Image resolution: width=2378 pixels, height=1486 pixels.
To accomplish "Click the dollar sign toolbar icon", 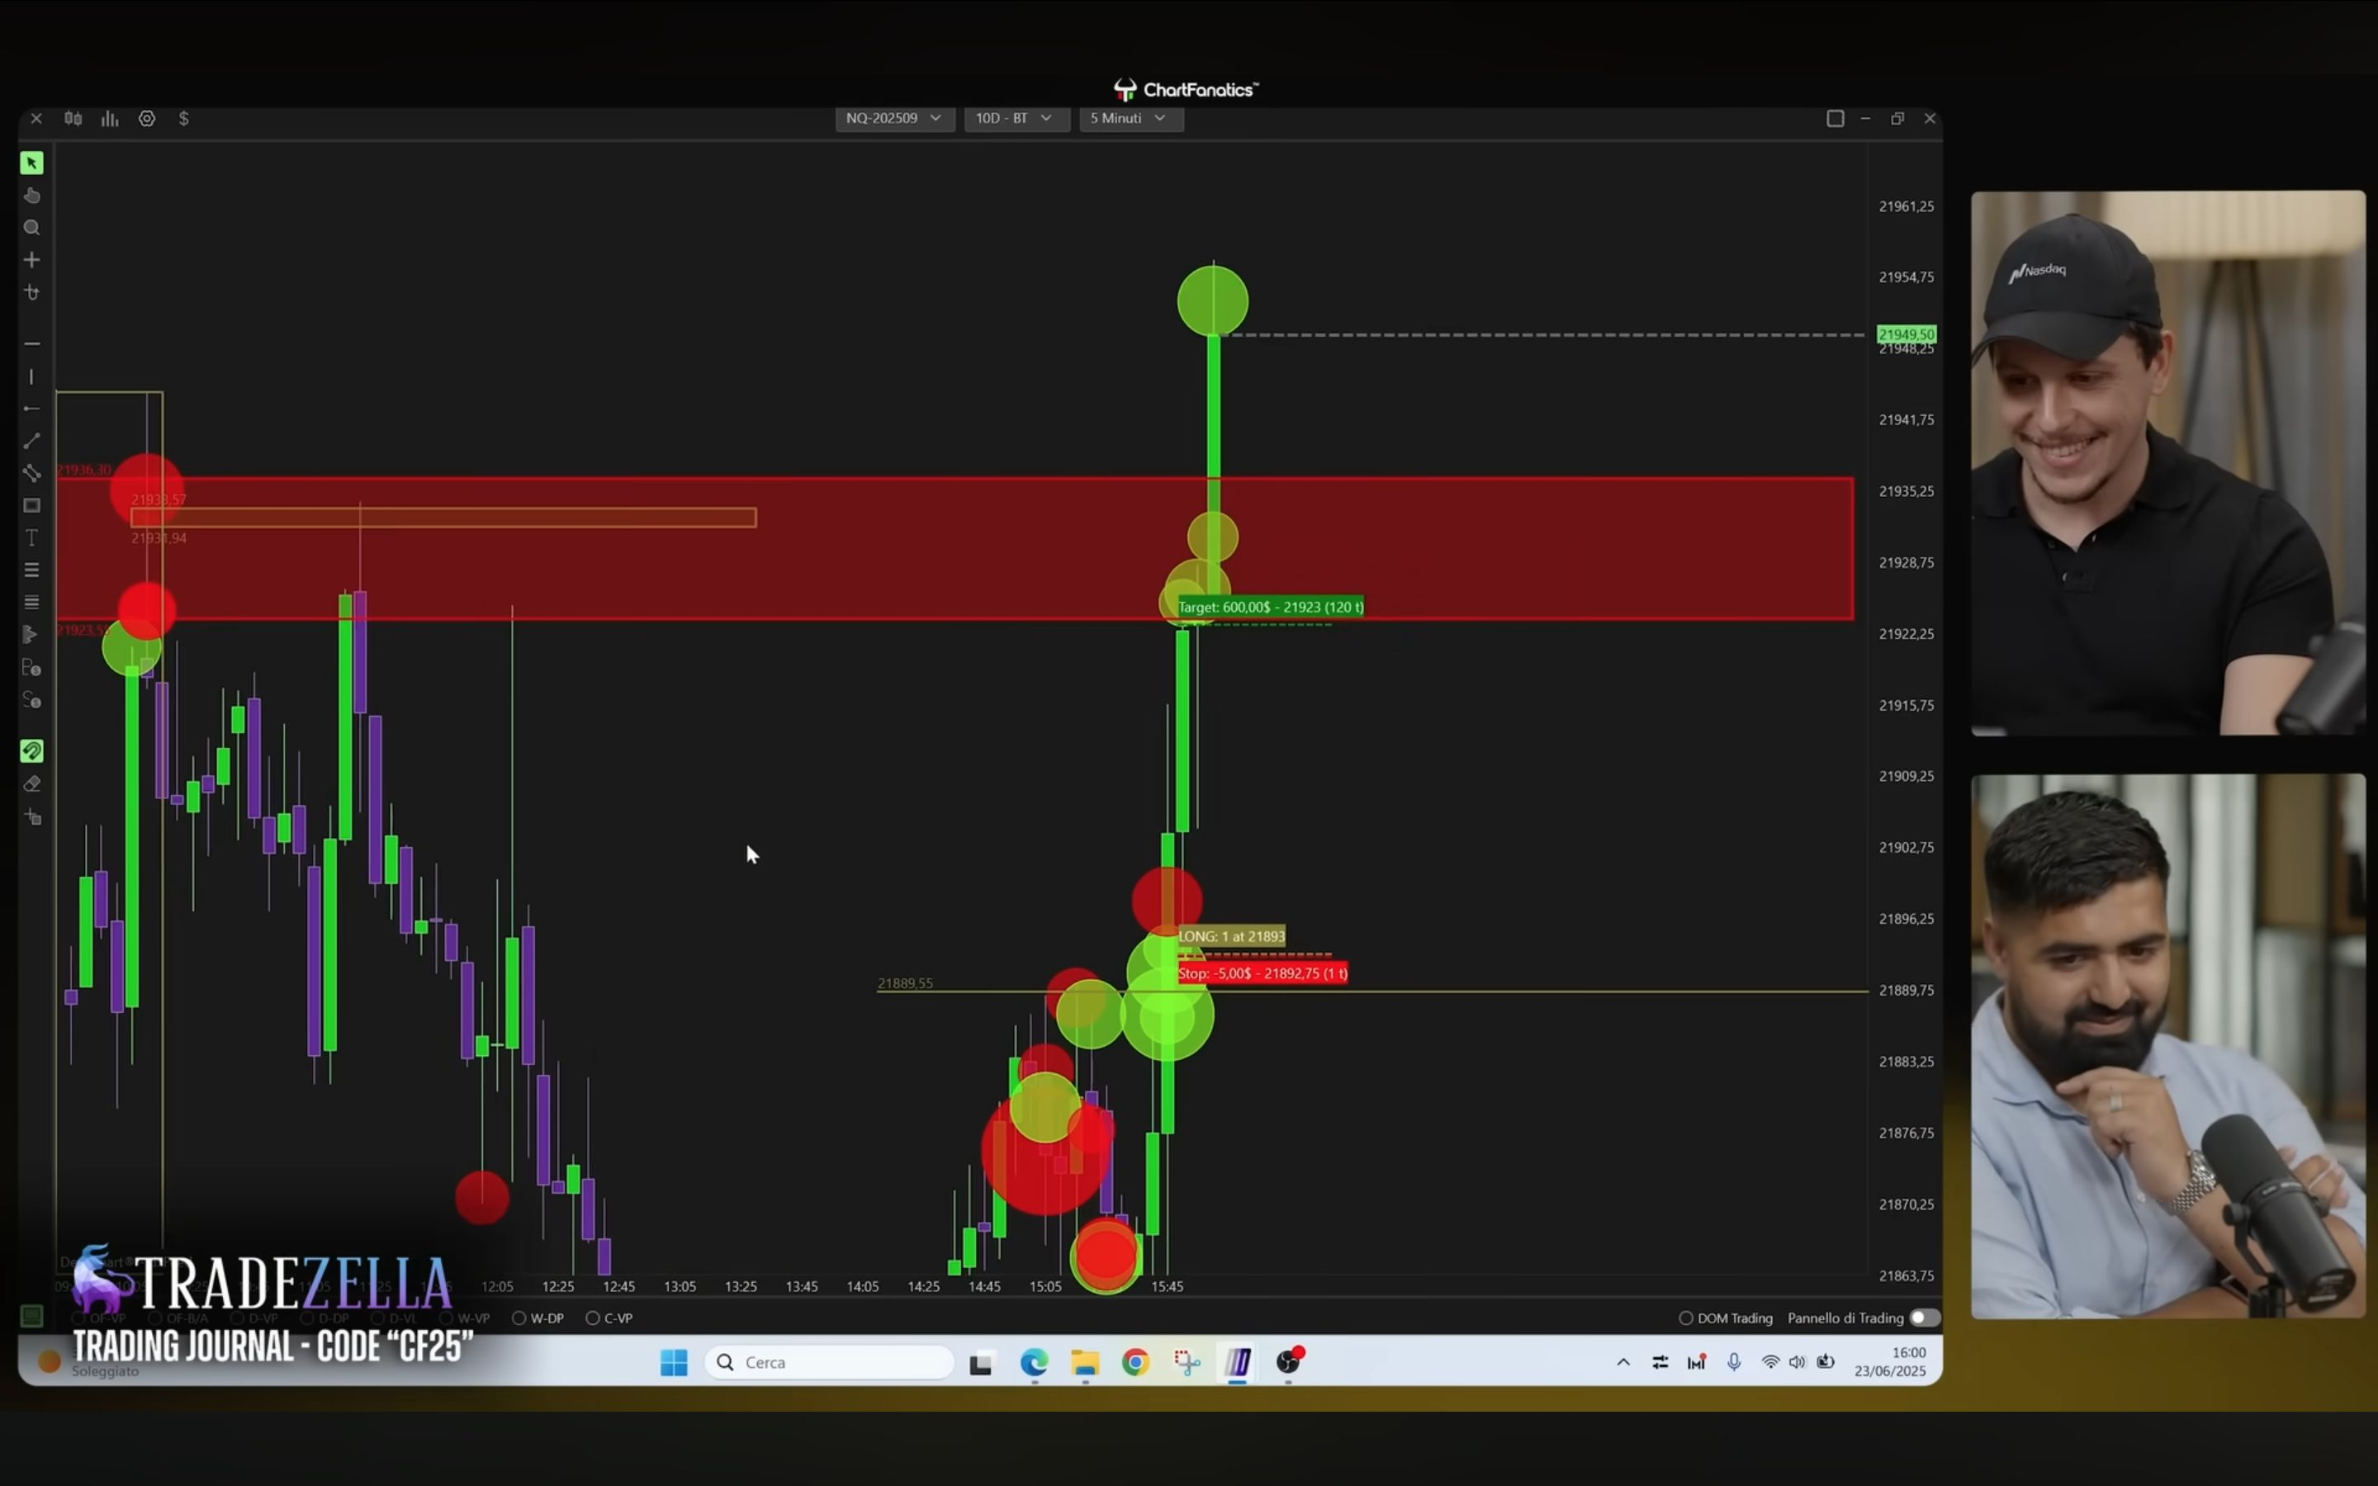I will point(184,119).
